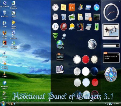The height and width of the screenshot is (106, 121).
Task: Open the blue picture frame gadget icon
Action: (x=88, y=7)
